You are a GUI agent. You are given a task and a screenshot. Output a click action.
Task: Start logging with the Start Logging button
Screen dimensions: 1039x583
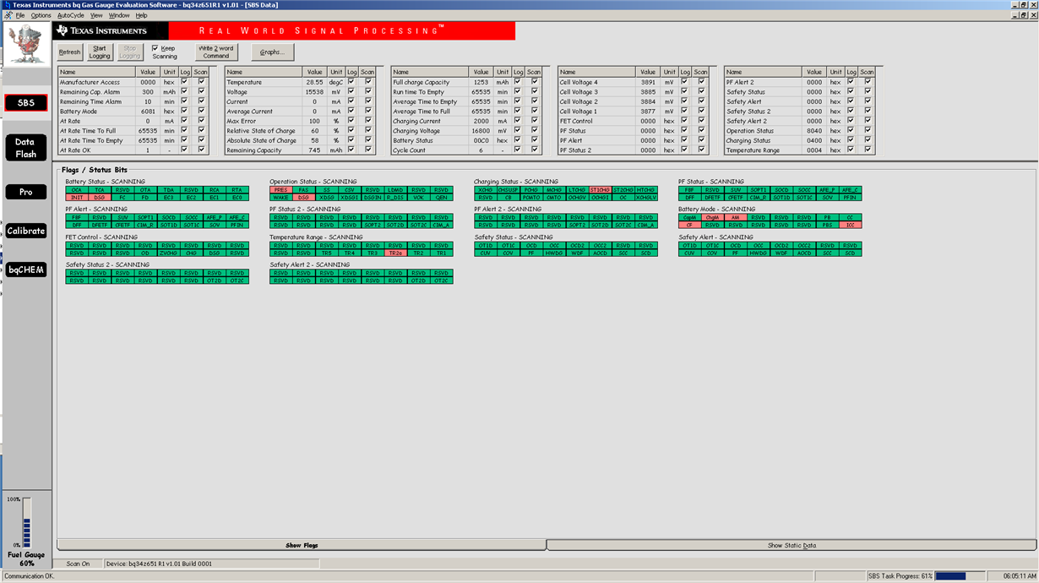[100, 52]
